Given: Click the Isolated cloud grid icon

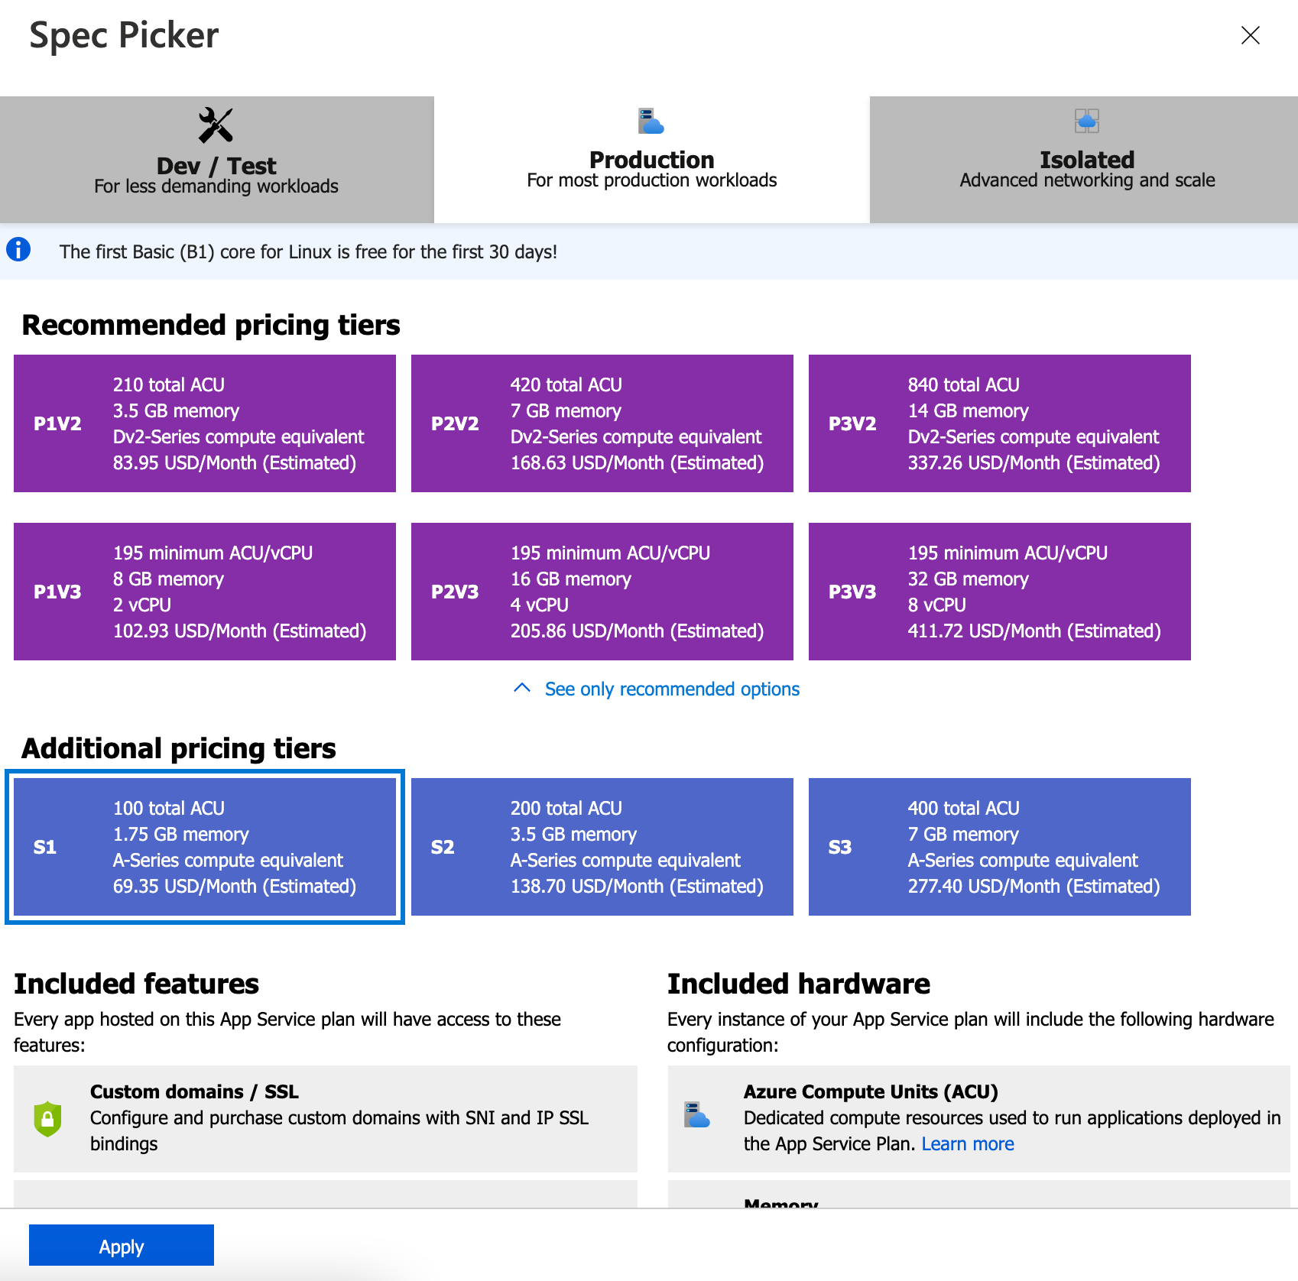Looking at the screenshot, I should click(1086, 121).
